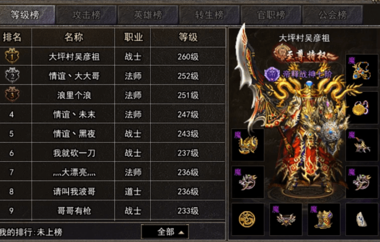The height and width of the screenshot is (242, 380).
Task: Expand the 全部 class filter dropdown
Action: 165,231
